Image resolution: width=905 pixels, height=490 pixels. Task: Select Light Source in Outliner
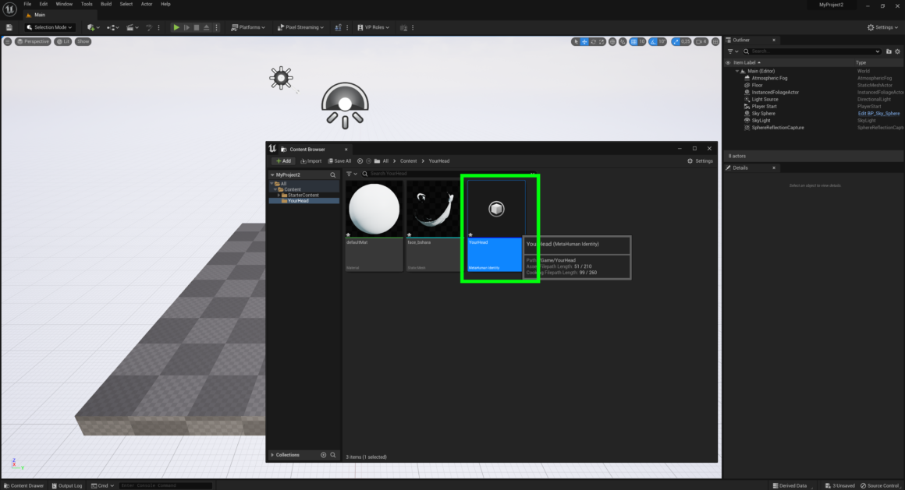(765, 99)
